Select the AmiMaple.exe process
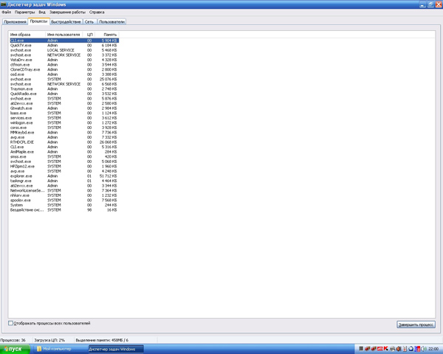 click(x=63, y=152)
